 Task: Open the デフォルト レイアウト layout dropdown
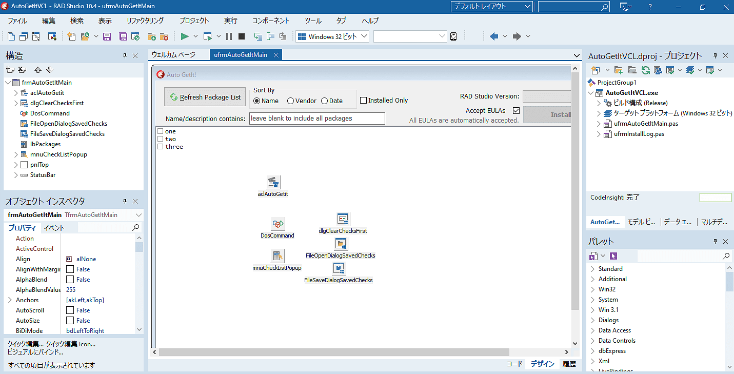coord(492,7)
